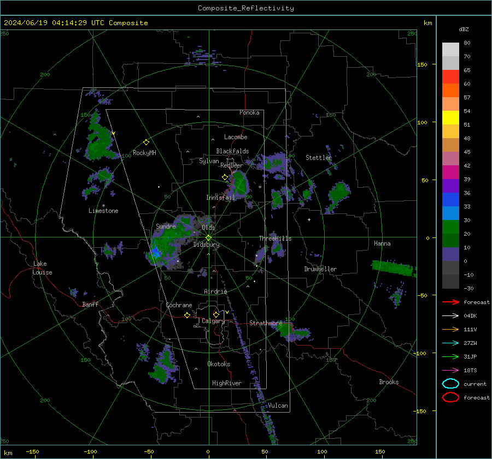Click the yellow diamond marker near RockyMH

click(146, 142)
